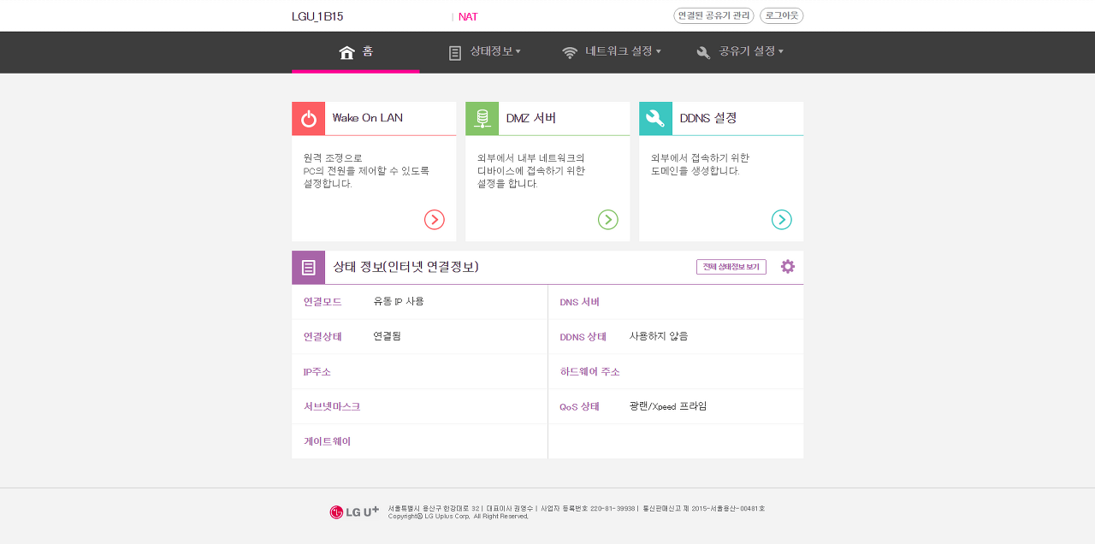
Task: Select the 연결상태 label
Action: (323, 337)
